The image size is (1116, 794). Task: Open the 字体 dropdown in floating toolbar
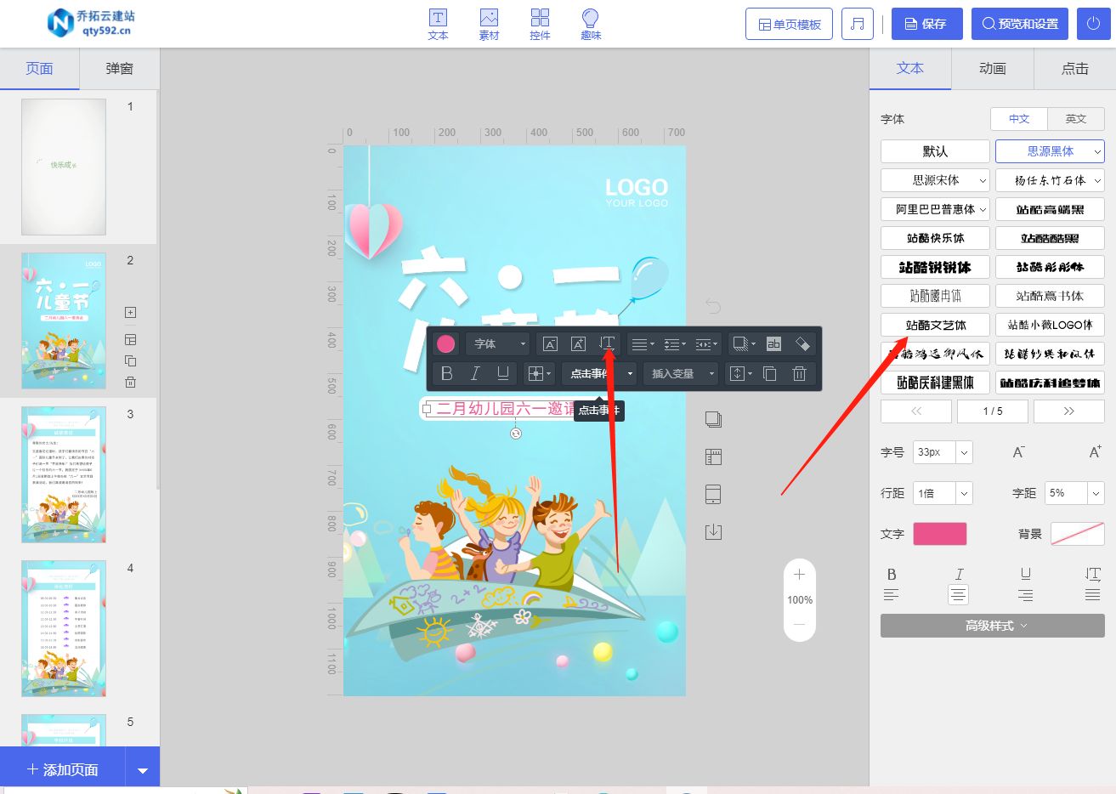498,343
